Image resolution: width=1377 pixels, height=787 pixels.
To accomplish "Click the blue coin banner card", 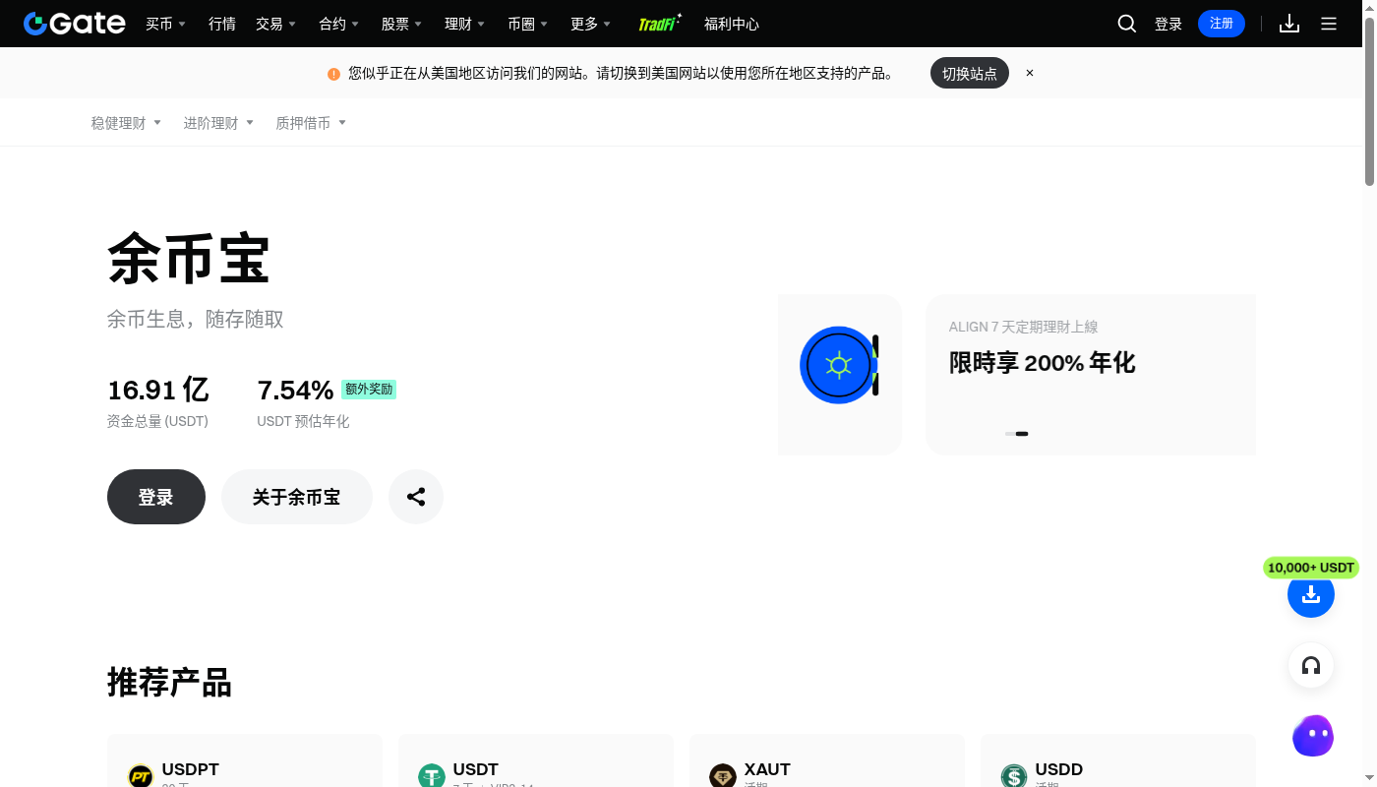I will coord(839,375).
